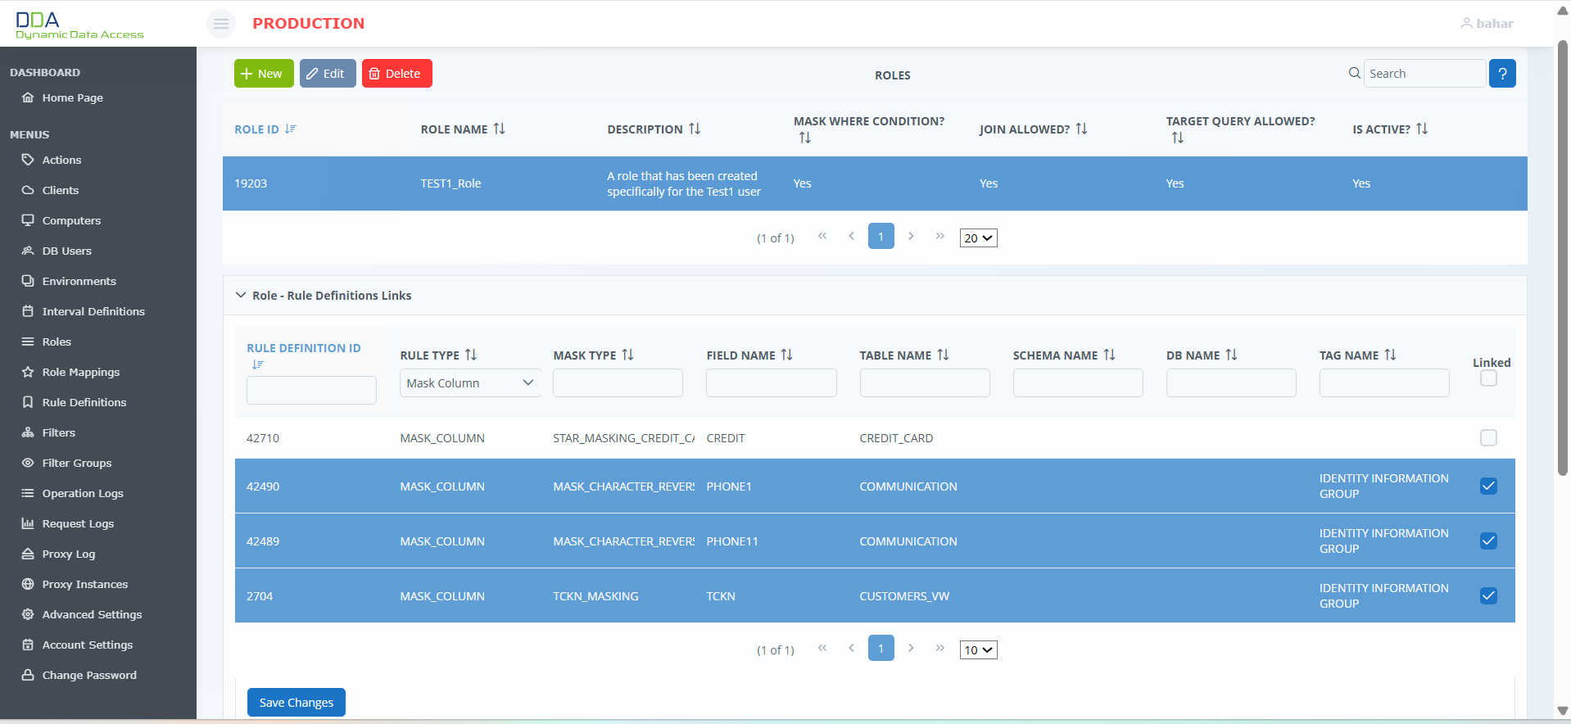Open Operation Logs menu item

(x=83, y=493)
